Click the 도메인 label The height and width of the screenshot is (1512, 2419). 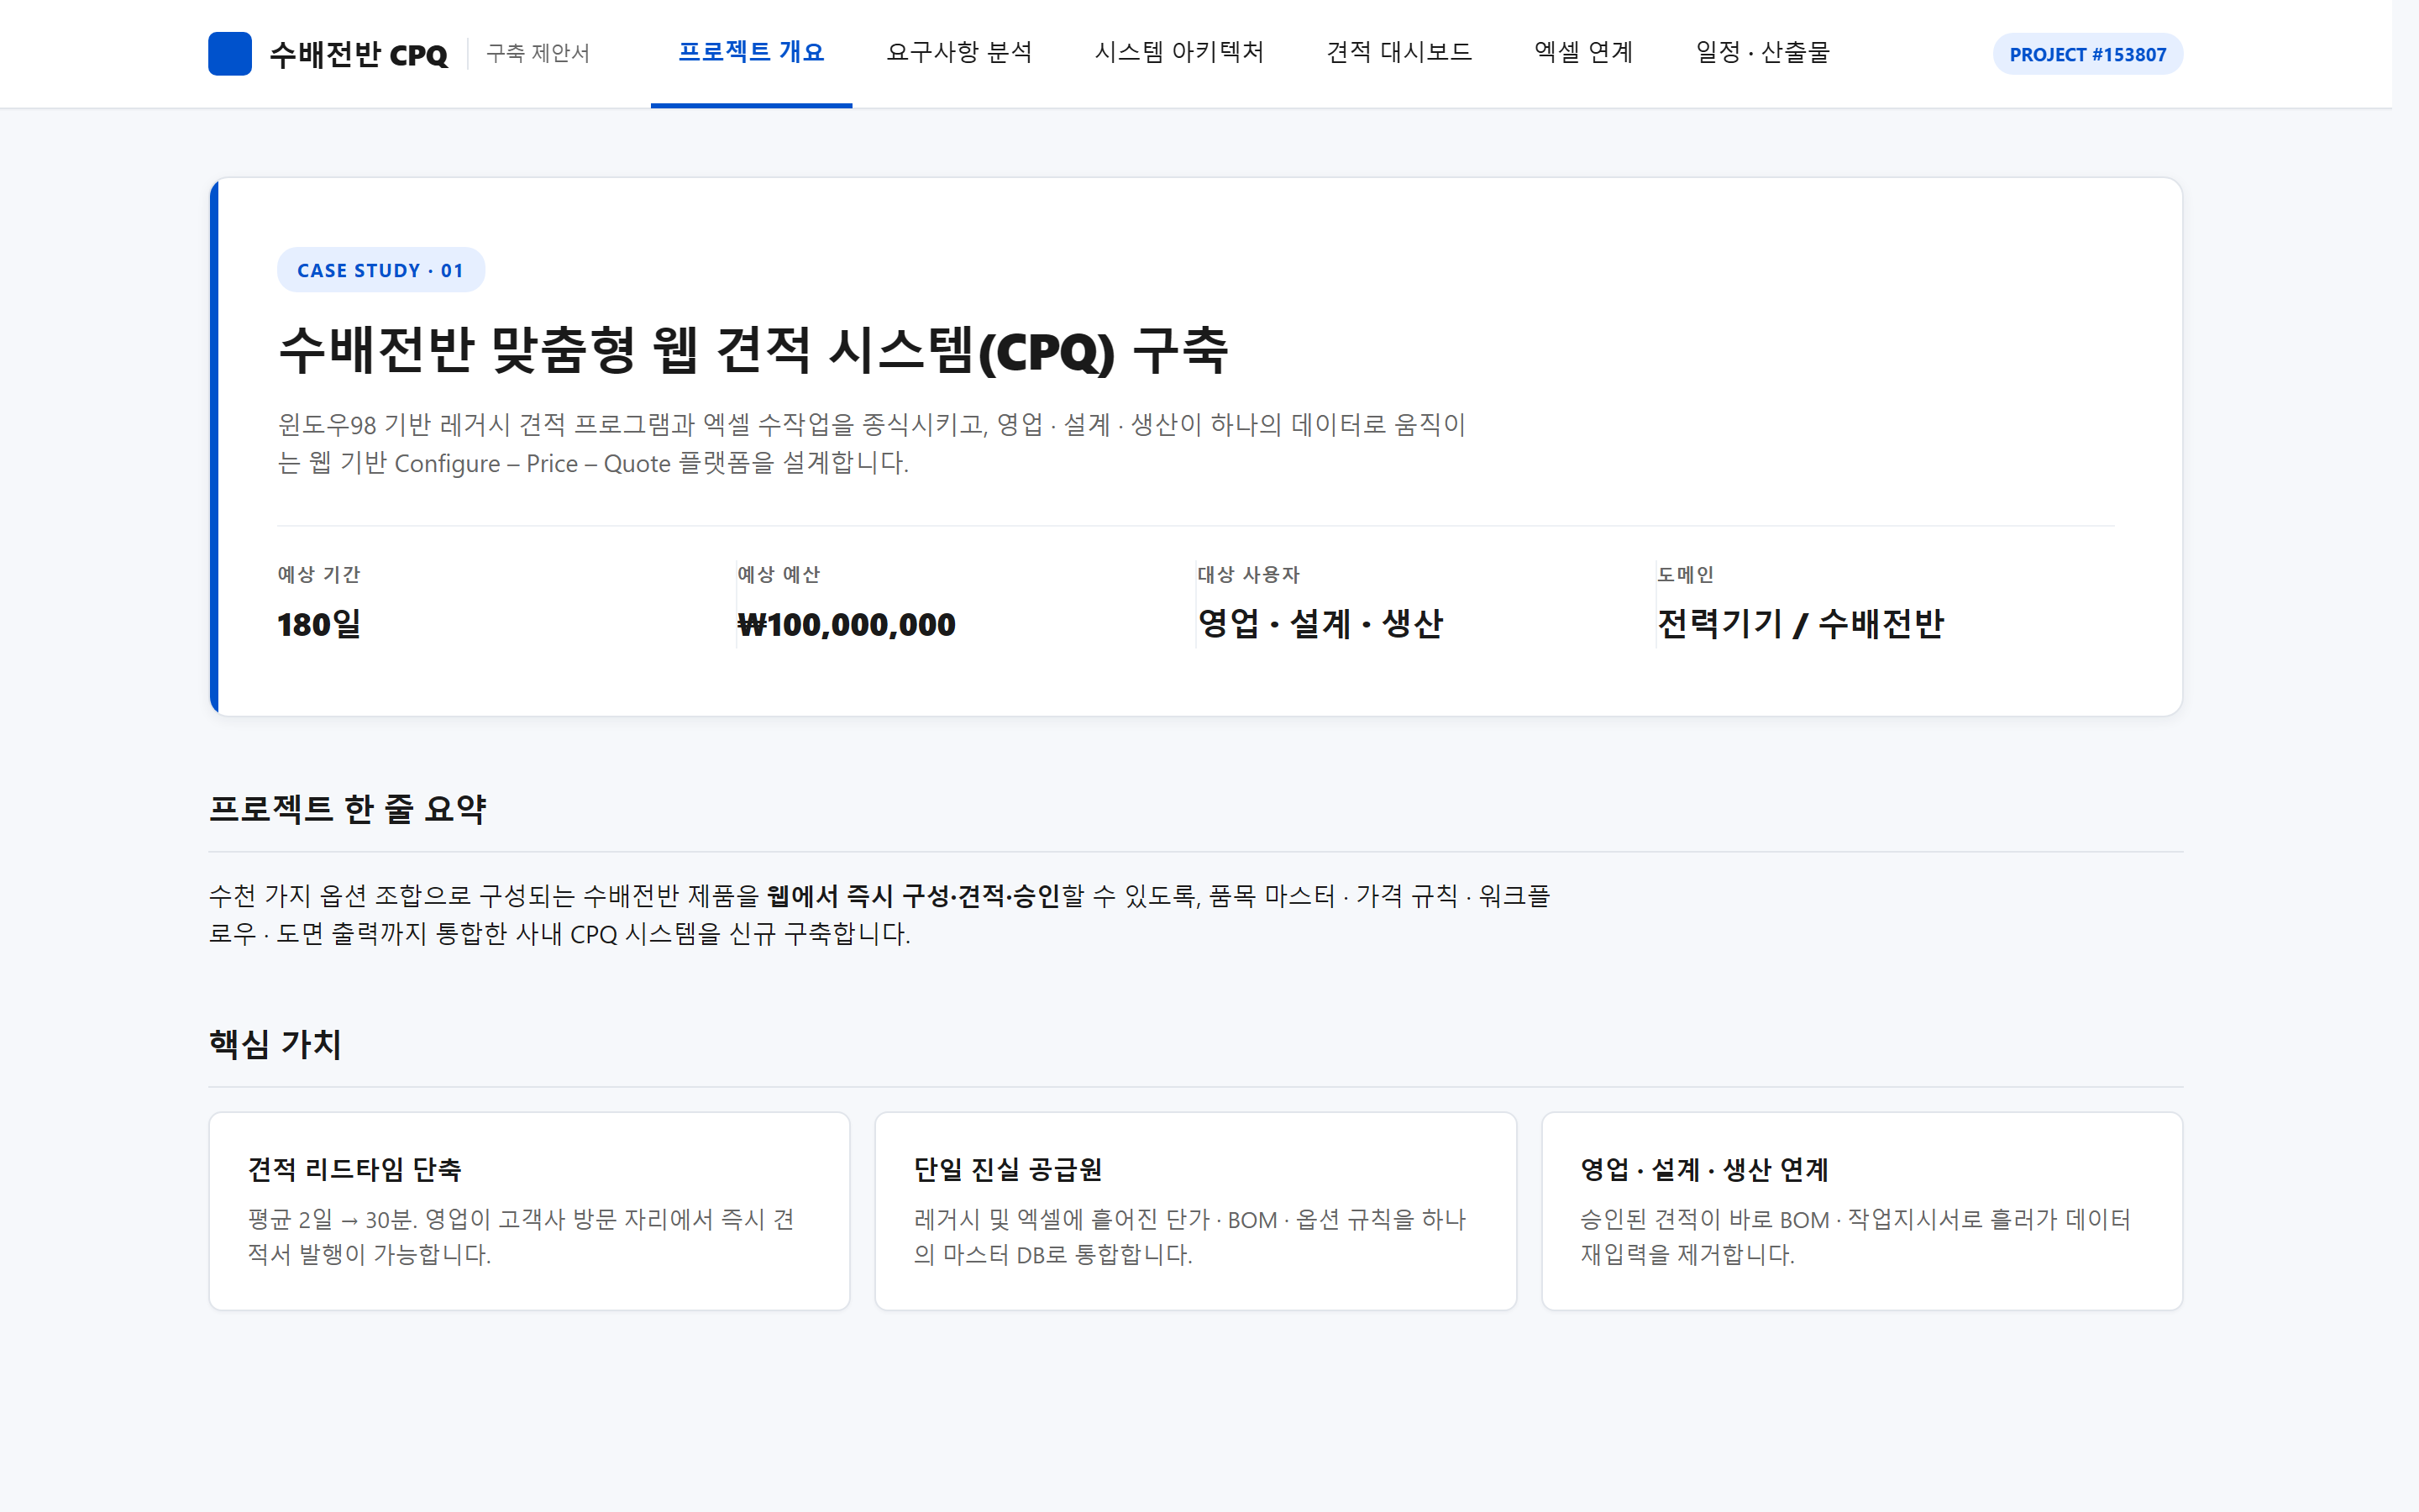point(1685,574)
